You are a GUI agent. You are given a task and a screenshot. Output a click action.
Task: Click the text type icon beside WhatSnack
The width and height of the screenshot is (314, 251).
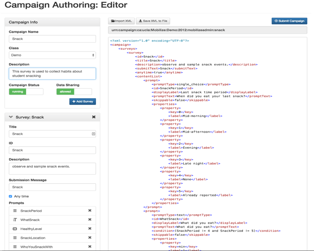click(15, 220)
